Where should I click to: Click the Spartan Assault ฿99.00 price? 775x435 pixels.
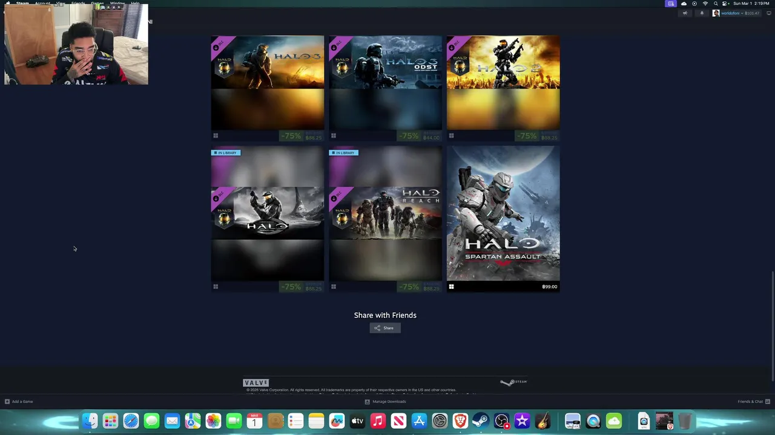click(x=549, y=286)
